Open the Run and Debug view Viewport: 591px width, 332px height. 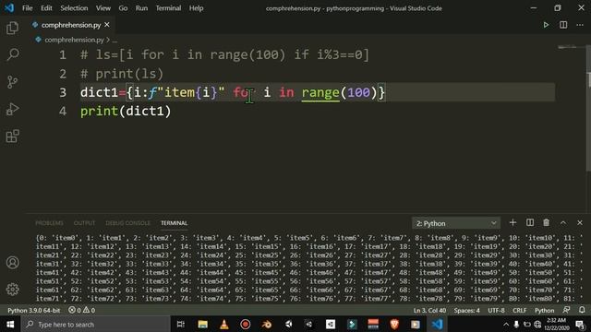click(12, 109)
